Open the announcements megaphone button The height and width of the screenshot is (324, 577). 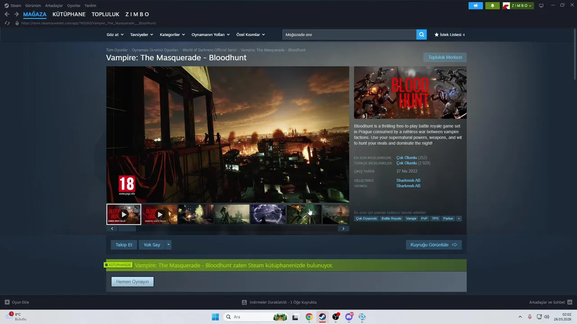click(x=476, y=5)
